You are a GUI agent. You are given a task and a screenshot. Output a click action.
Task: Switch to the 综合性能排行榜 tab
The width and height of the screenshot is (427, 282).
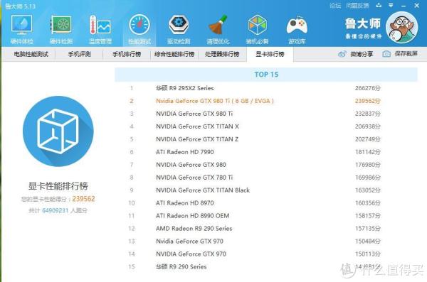tap(174, 54)
